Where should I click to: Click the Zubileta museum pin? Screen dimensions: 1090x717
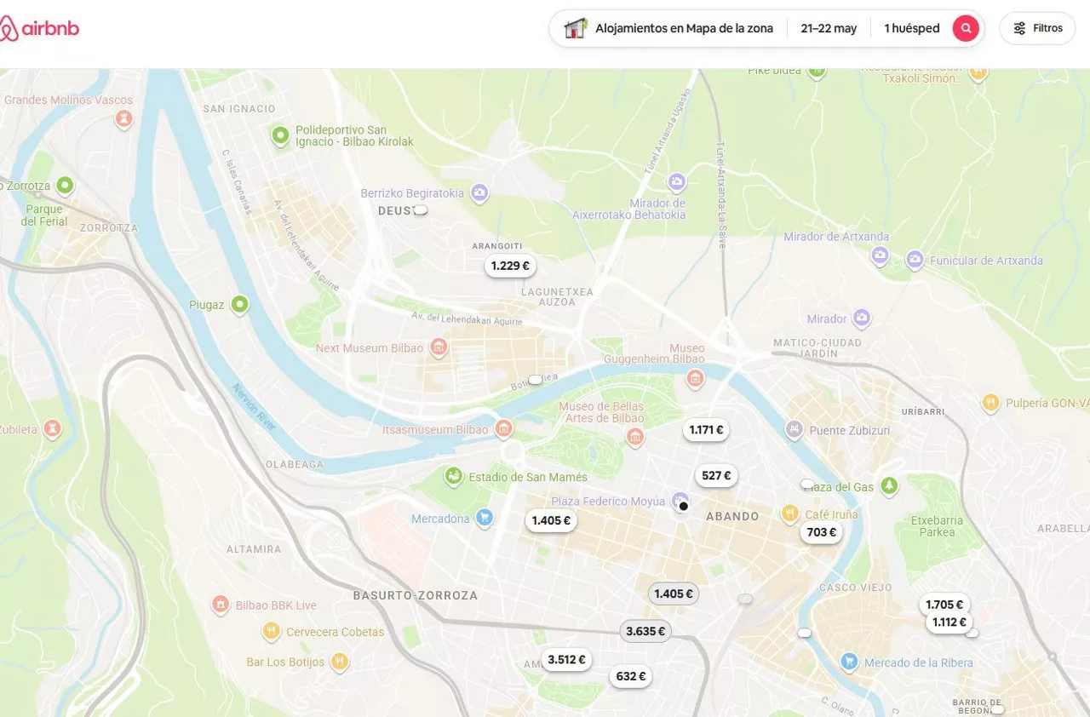click(53, 428)
